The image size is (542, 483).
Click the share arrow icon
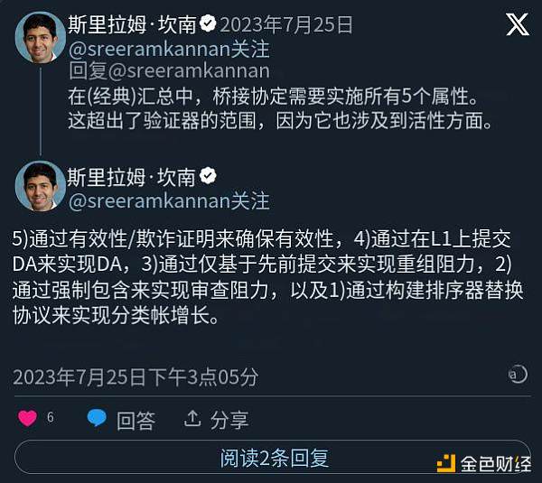(x=192, y=418)
